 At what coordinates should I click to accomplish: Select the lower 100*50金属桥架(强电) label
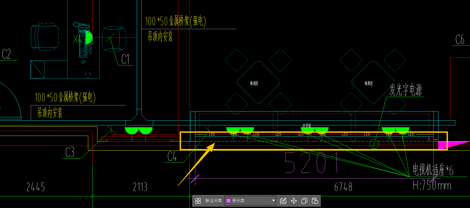coord(65,97)
